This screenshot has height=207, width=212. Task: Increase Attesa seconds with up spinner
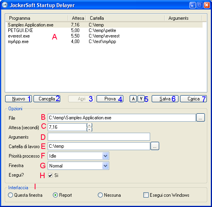pos(89,125)
